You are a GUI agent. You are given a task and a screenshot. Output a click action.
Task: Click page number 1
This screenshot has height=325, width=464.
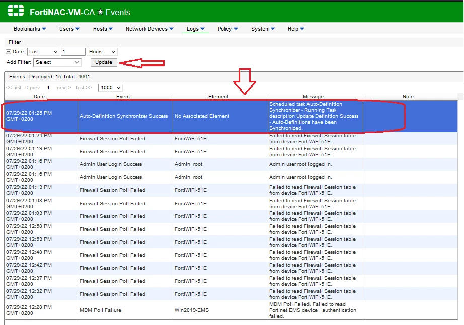pos(48,88)
